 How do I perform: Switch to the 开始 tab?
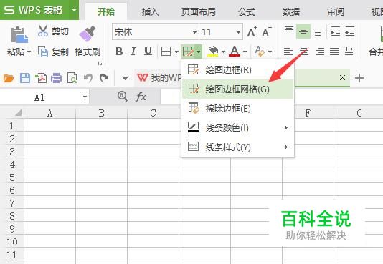click(106, 11)
